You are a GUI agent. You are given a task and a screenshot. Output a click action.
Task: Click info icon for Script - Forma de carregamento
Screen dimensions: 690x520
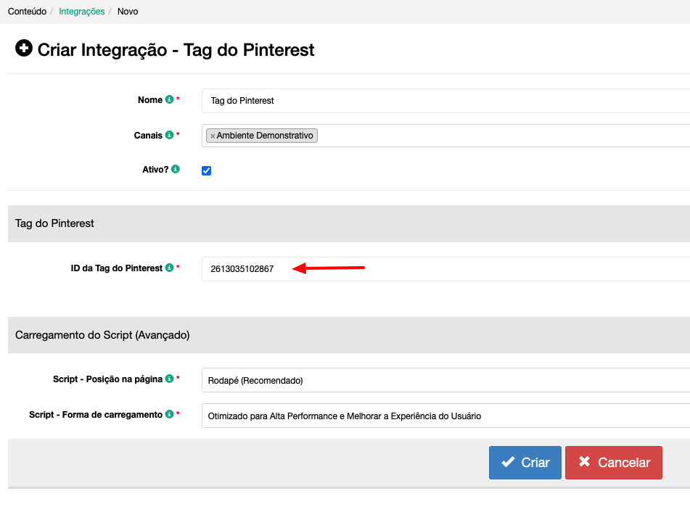tap(169, 415)
